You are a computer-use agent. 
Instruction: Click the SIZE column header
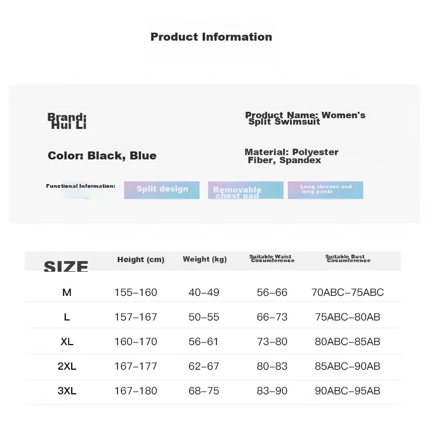66,266
